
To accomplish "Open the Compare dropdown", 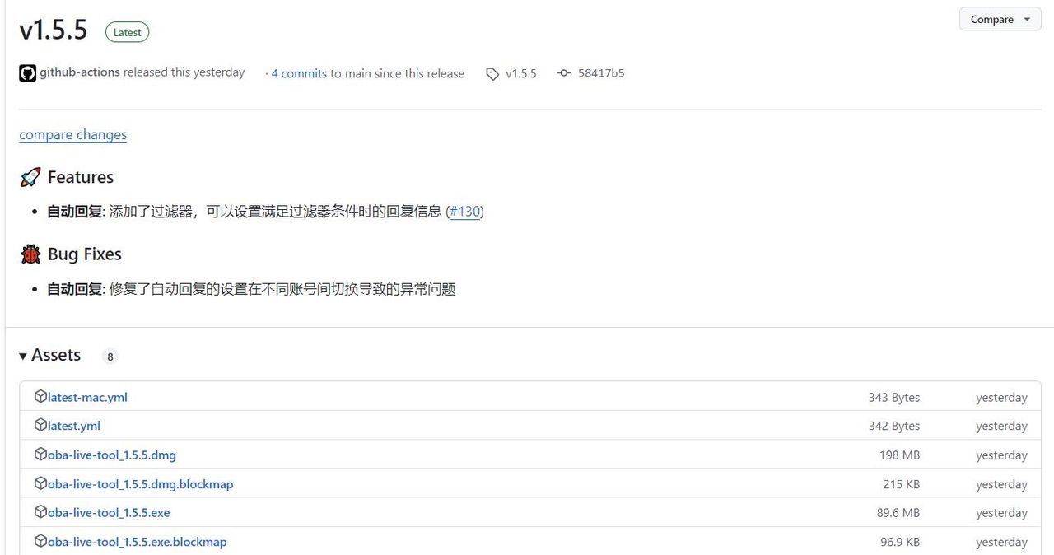I will (x=999, y=19).
